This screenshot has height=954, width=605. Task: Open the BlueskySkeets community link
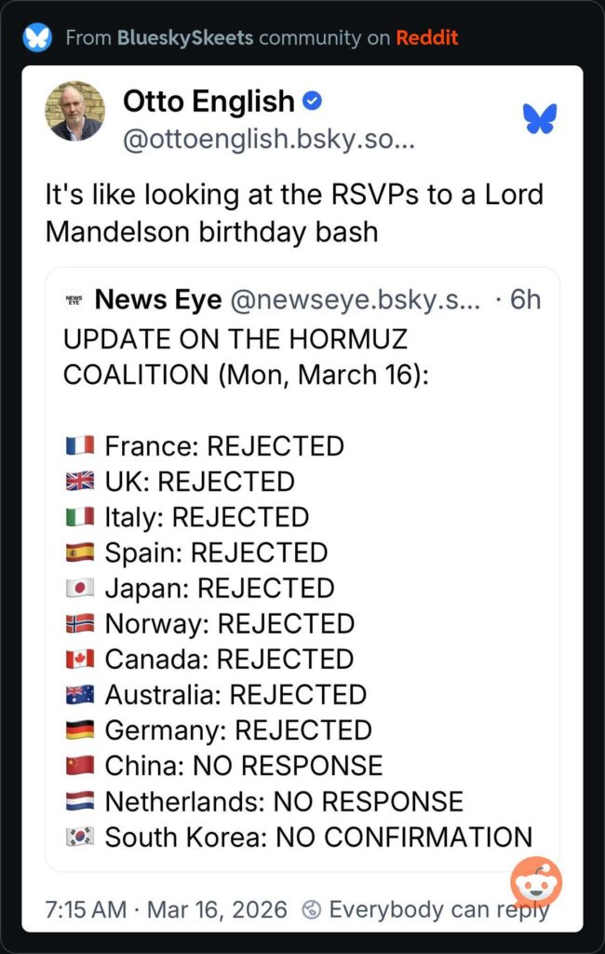coord(184,38)
